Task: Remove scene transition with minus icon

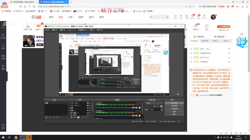Action: [158, 106]
